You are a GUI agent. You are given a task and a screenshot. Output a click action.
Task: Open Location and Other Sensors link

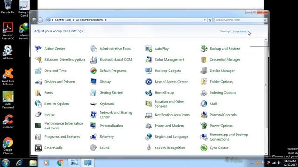pyautogui.click(x=169, y=104)
